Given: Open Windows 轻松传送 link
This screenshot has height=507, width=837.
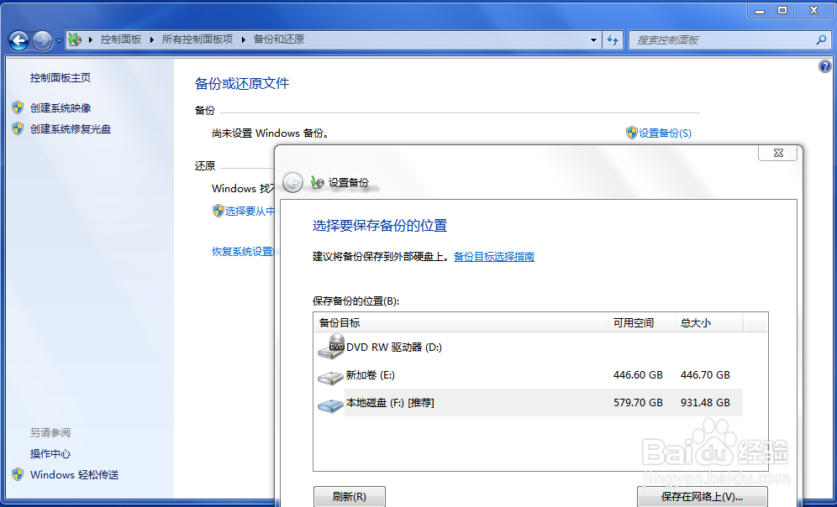Looking at the screenshot, I should click(74, 474).
